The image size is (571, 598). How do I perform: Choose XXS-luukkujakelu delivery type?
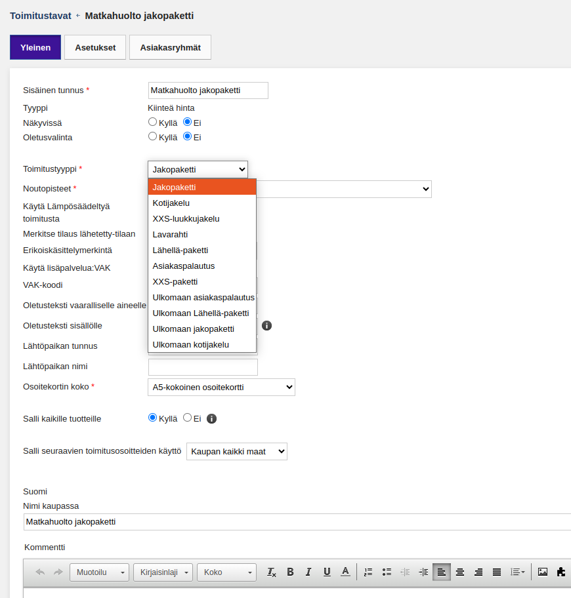click(x=202, y=219)
